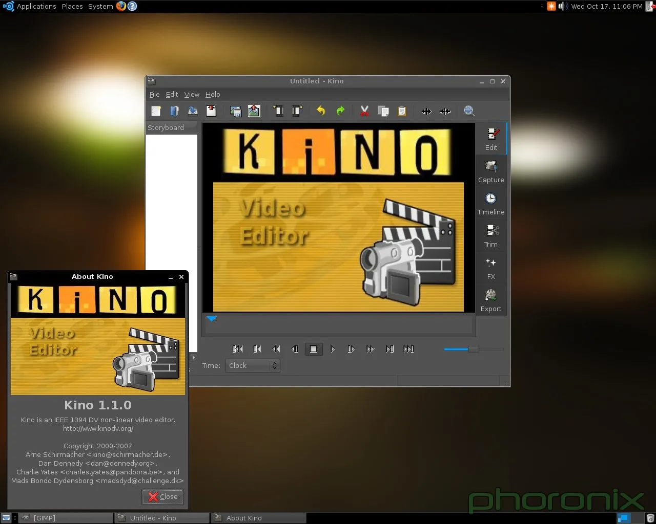Open the Places menu in top panel
Screen dimensions: 656x524
coord(72,6)
